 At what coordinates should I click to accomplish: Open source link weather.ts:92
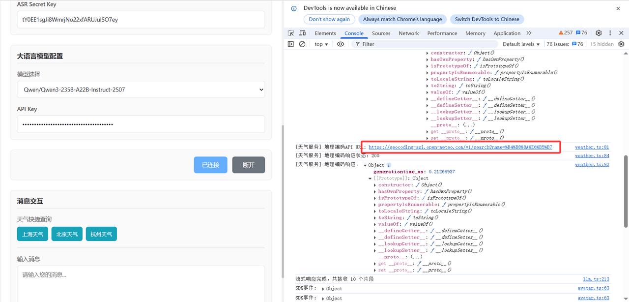click(x=592, y=164)
